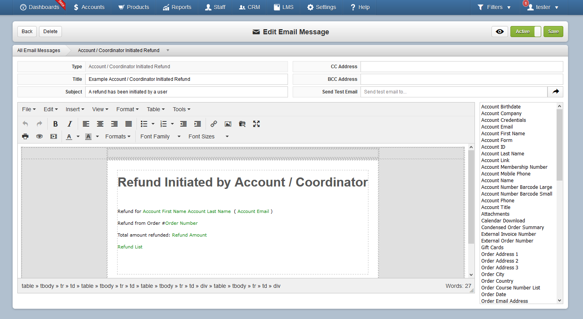The height and width of the screenshot is (319, 583).
Task: Center-align the selected text
Action: point(100,124)
